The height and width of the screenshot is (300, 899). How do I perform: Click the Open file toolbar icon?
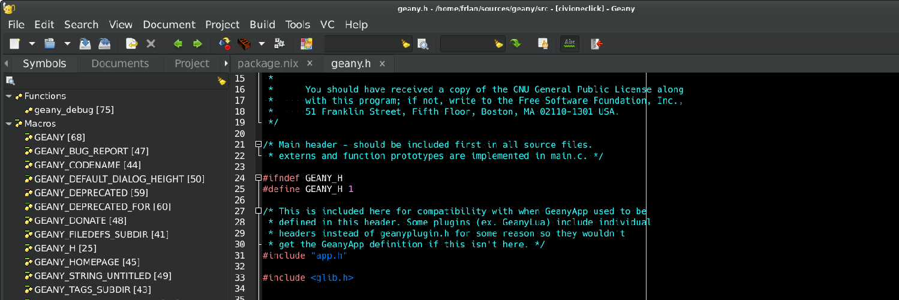[50, 44]
